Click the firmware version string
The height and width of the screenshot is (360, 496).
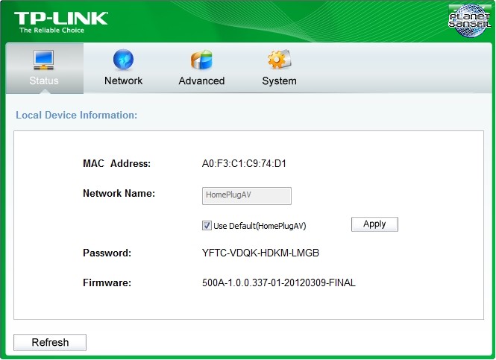[279, 282]
